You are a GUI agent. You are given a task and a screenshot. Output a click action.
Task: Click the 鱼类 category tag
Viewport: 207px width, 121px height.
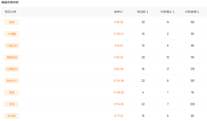coord(12,22)
